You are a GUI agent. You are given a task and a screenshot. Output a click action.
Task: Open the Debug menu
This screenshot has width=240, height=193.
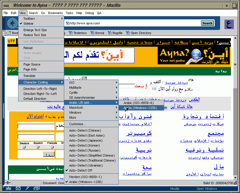(x=90, y=13)
